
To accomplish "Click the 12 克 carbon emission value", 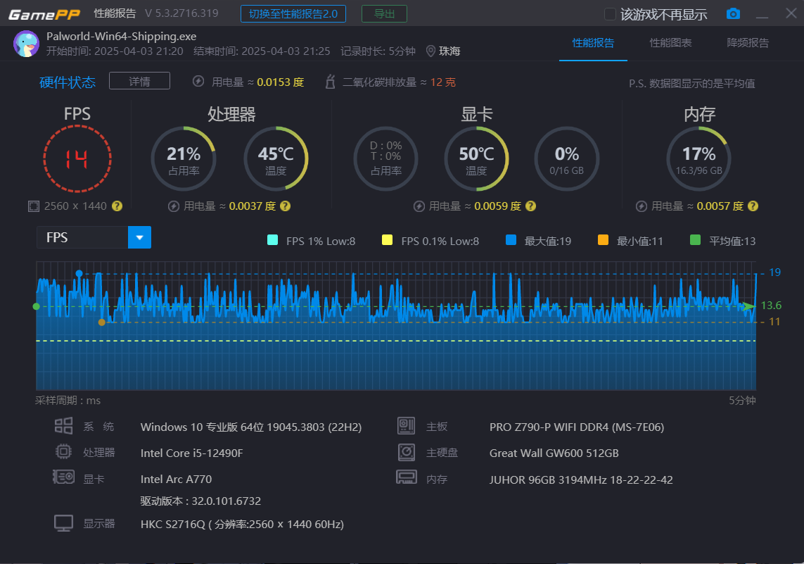I will pyautogui.click(x=443, y=82).
